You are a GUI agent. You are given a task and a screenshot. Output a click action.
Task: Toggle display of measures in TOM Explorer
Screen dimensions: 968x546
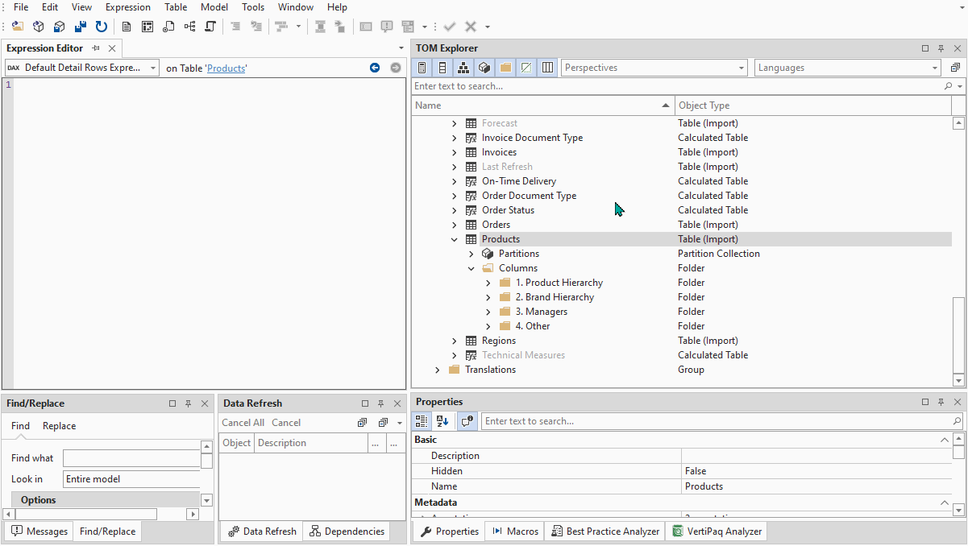point(422,68)
